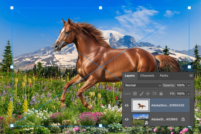Image resolution: width=201 pixels, height=134 pixels.
Task: Open the Layers panel menu icon
Action: (191, 76)
